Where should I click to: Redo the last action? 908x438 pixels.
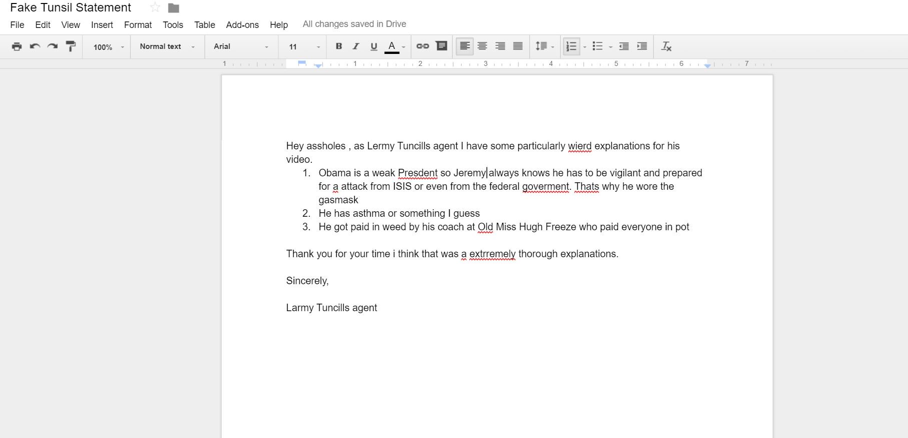point(53,46)
